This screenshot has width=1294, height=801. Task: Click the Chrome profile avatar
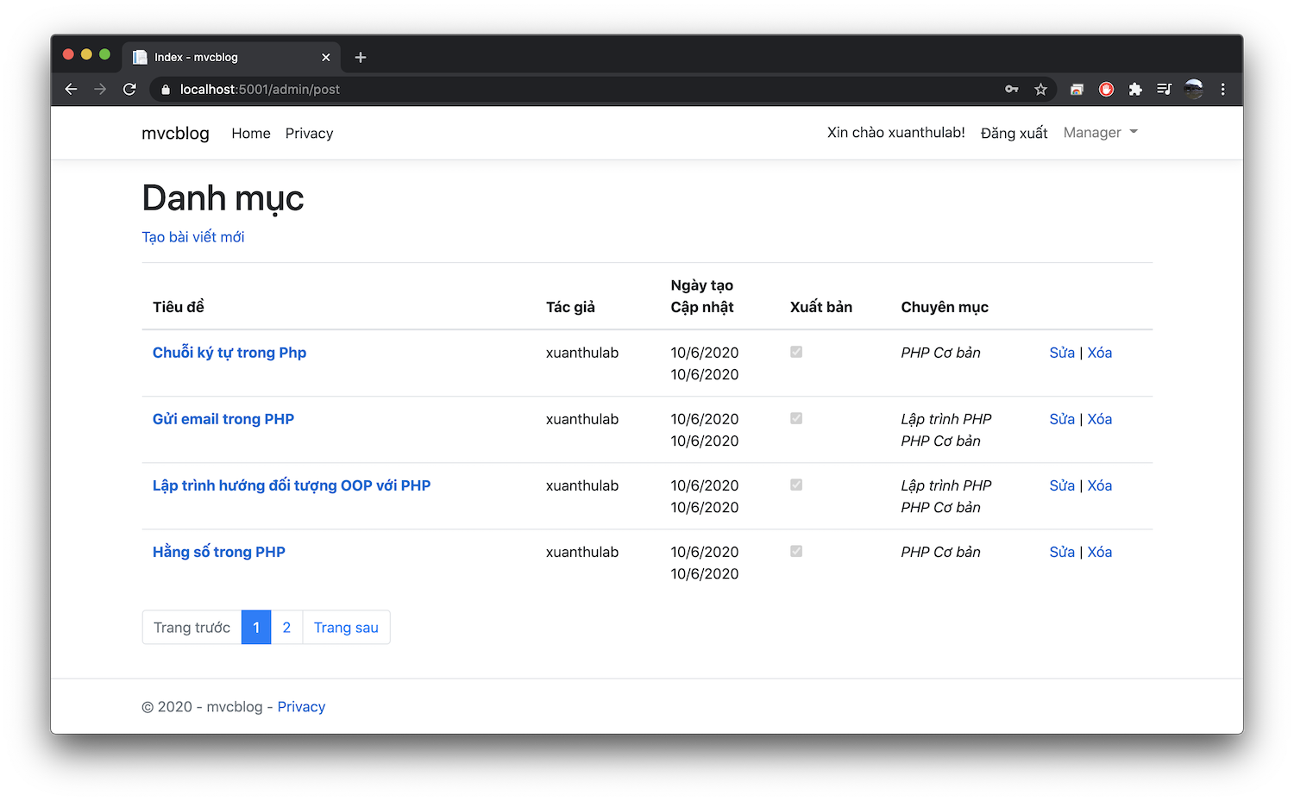[x=1193, y=89]
